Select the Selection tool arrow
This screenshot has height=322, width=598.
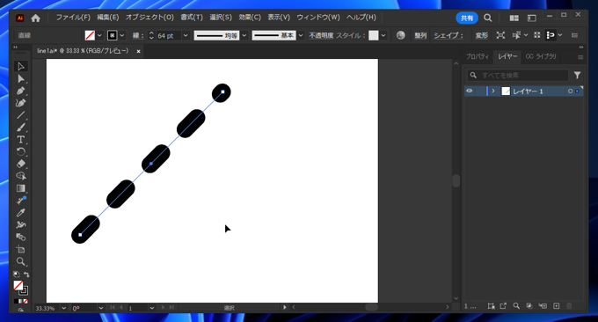point(21,66)
